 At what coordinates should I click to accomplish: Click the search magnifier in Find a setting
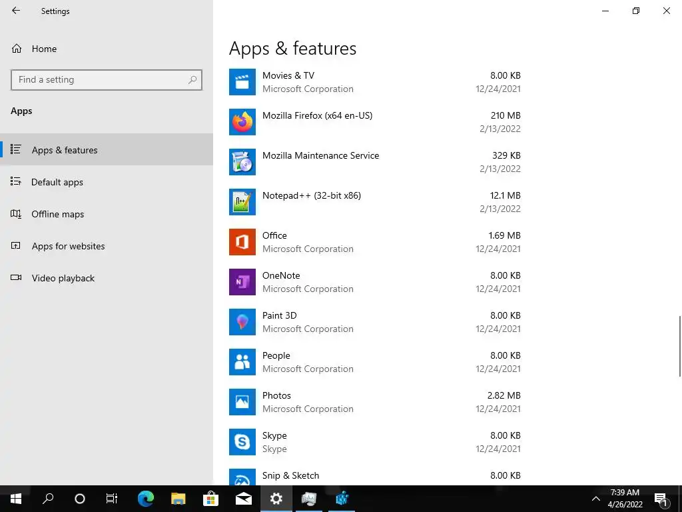point(192,80)
